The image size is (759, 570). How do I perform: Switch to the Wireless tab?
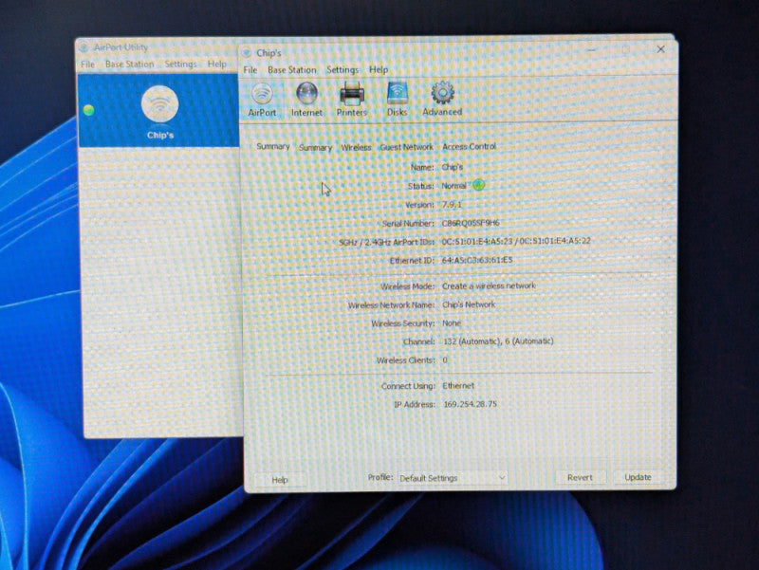(x=356, y=147)
